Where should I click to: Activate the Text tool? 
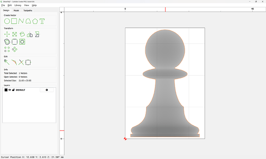tap(42, 21)
